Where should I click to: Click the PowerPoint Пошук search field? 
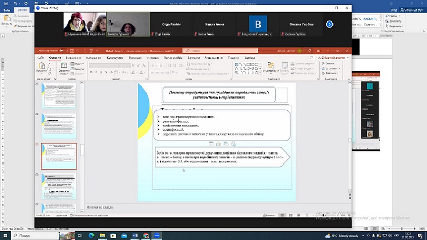pyautogui.click(x=220, y=51)
